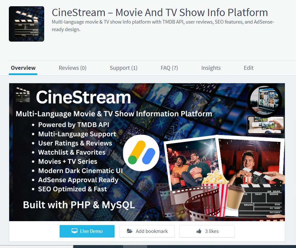Click the clapperboard item thumbnail beside the title

27,24
